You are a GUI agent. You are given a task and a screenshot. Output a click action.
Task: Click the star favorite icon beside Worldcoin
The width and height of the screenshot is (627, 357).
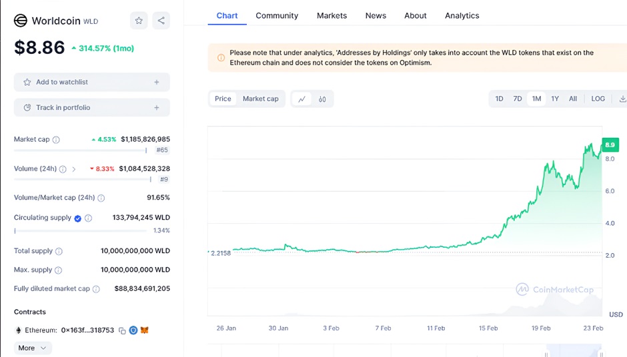pyautogui.click(x=139, y=21)
